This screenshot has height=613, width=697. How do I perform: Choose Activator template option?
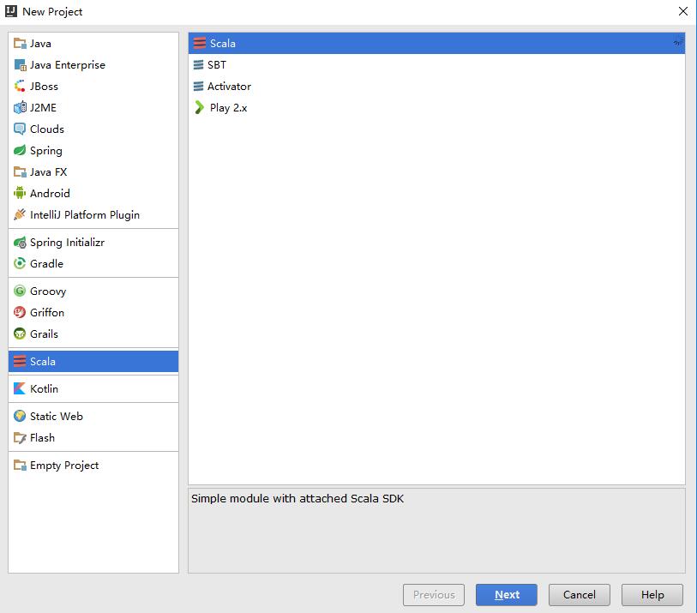(229, 87)
